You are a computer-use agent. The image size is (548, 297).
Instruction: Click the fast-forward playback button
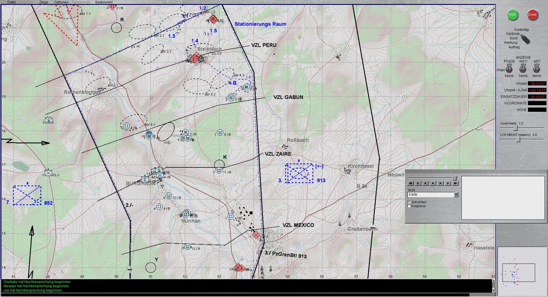pos(455,183)
